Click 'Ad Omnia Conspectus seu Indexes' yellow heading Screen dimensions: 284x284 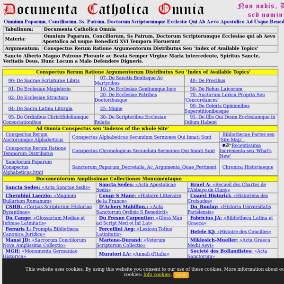click(x=140, y=128)
